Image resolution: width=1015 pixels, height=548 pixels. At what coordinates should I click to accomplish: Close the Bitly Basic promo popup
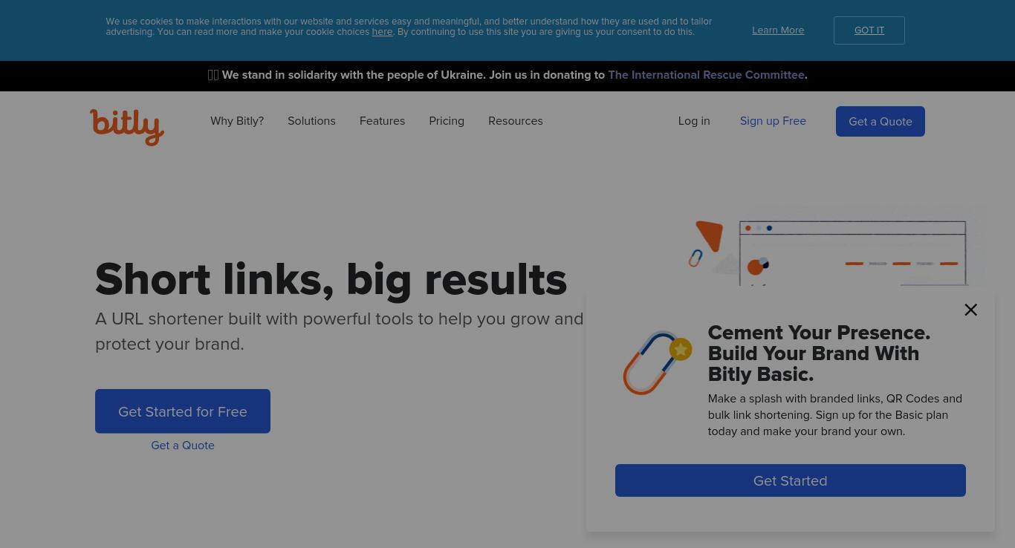pyautogui.click(x=970, y=310)
